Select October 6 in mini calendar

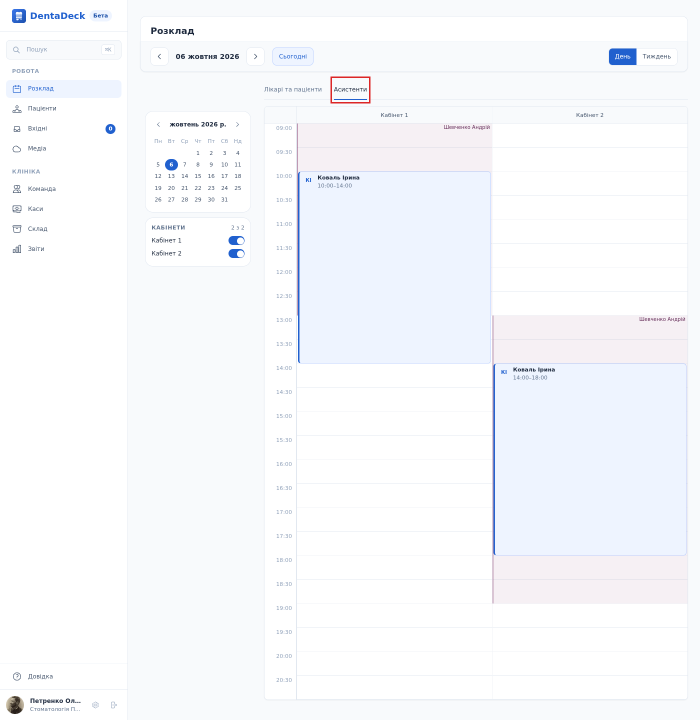pos(171,164)
